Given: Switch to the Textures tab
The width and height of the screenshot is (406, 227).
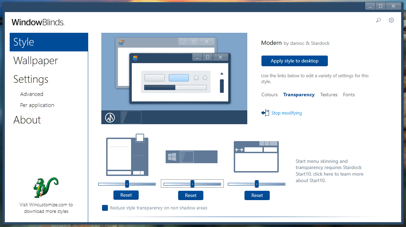Looking at the screenshot, I should 329,95.
